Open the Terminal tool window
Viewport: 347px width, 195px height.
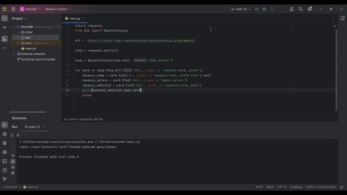(4, 161)
